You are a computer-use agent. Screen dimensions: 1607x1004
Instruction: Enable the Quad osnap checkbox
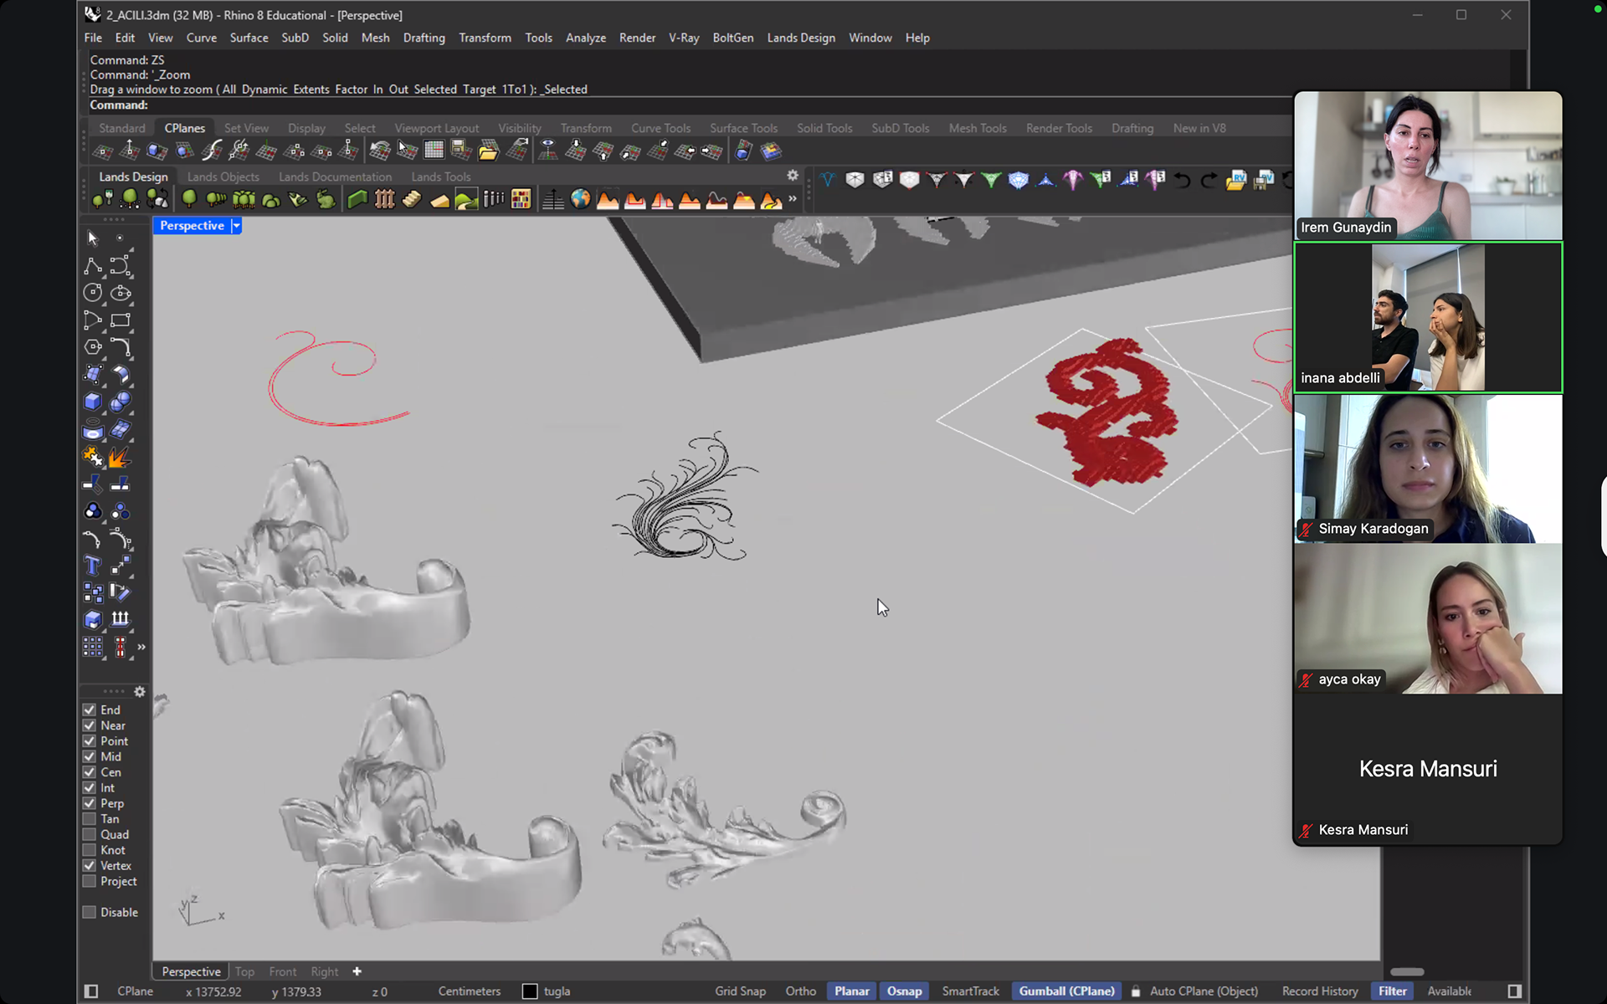pos(90,834)
